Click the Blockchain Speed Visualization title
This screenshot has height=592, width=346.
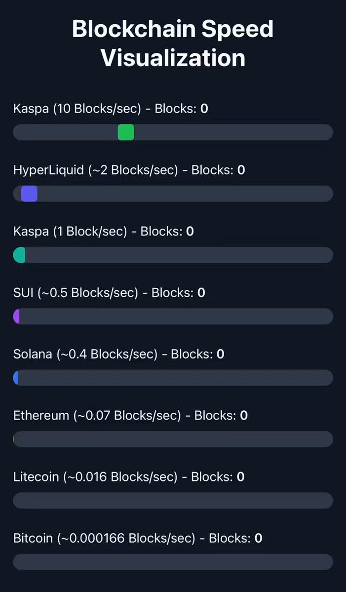coord(173,43)
